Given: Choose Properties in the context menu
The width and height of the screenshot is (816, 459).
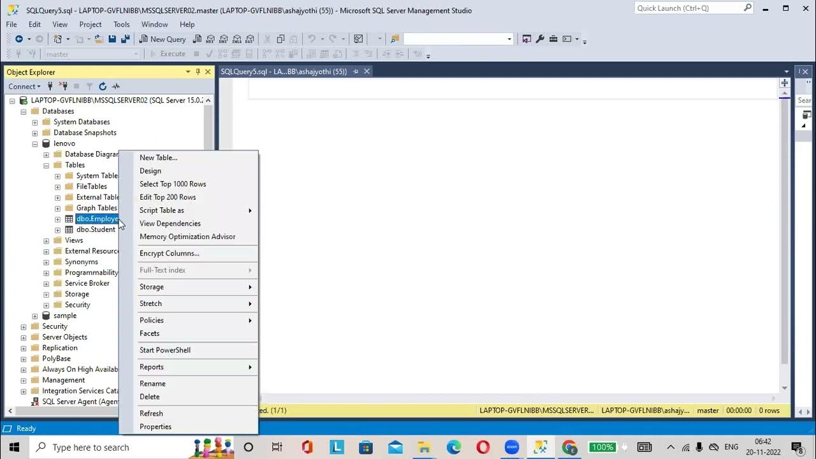Looking at the screenshot, I should 188,426.
